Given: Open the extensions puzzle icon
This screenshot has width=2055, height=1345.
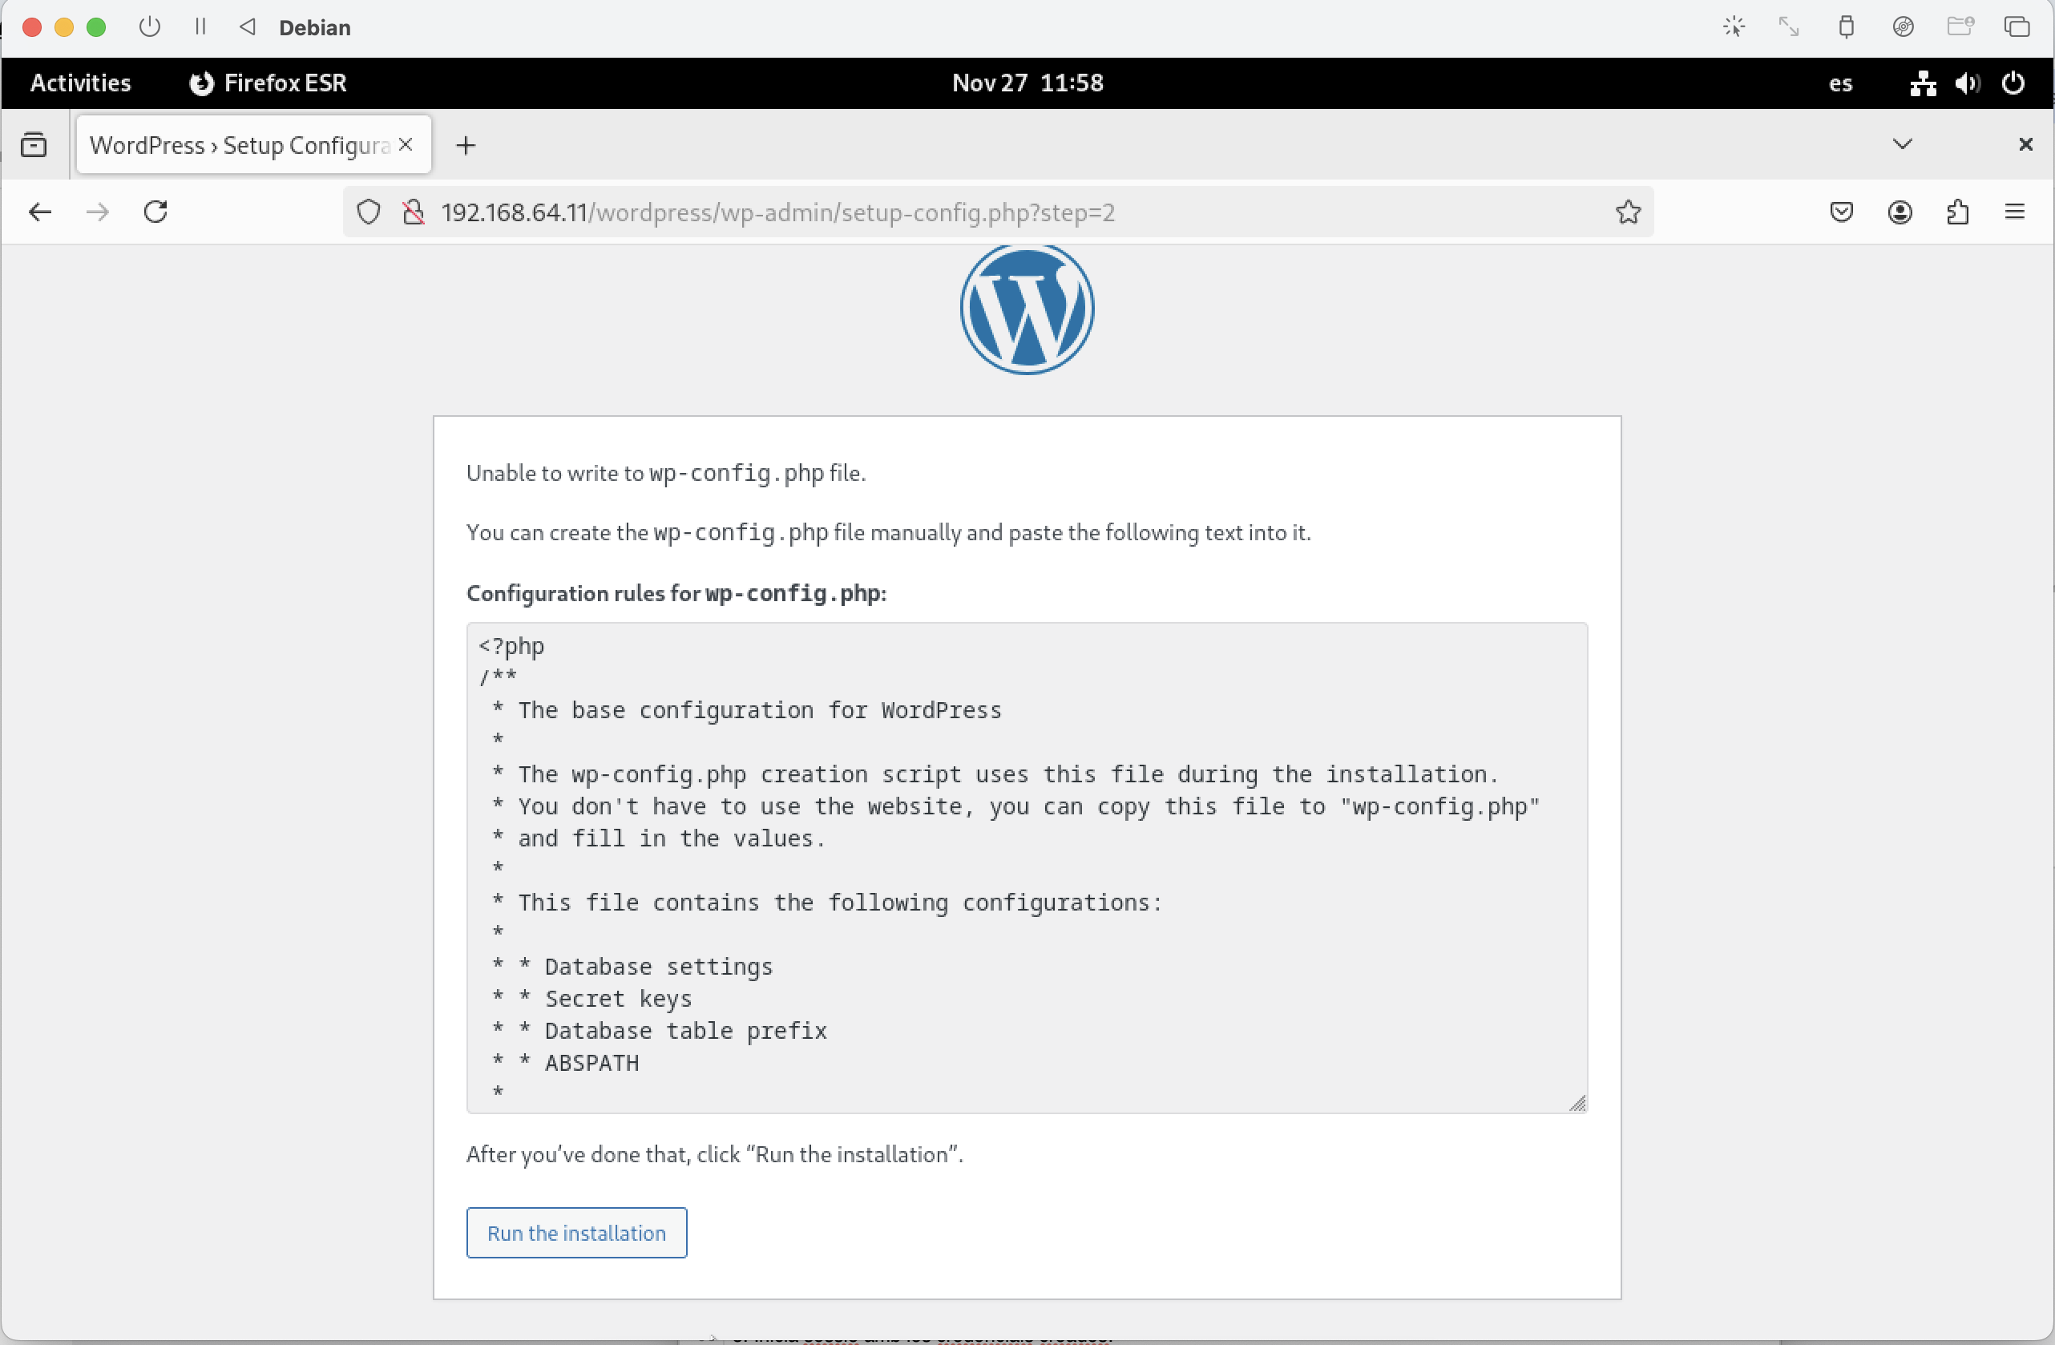Looking at the screenshot, I should tap(1957, 212).
